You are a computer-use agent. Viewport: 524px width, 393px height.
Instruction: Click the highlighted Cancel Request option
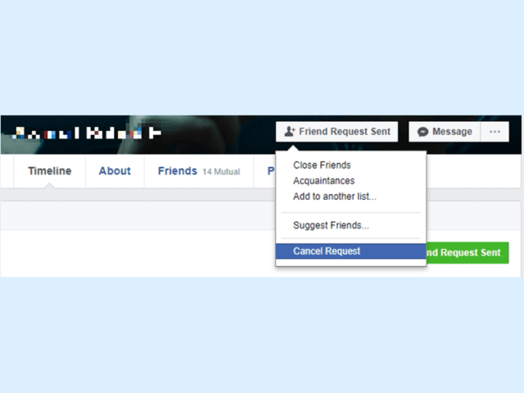tap(351, 251)
